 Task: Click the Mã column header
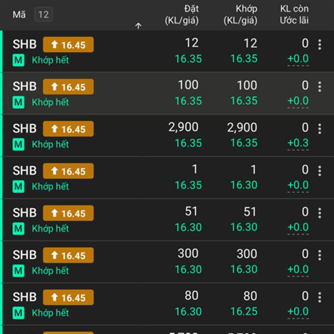[19, 14]
